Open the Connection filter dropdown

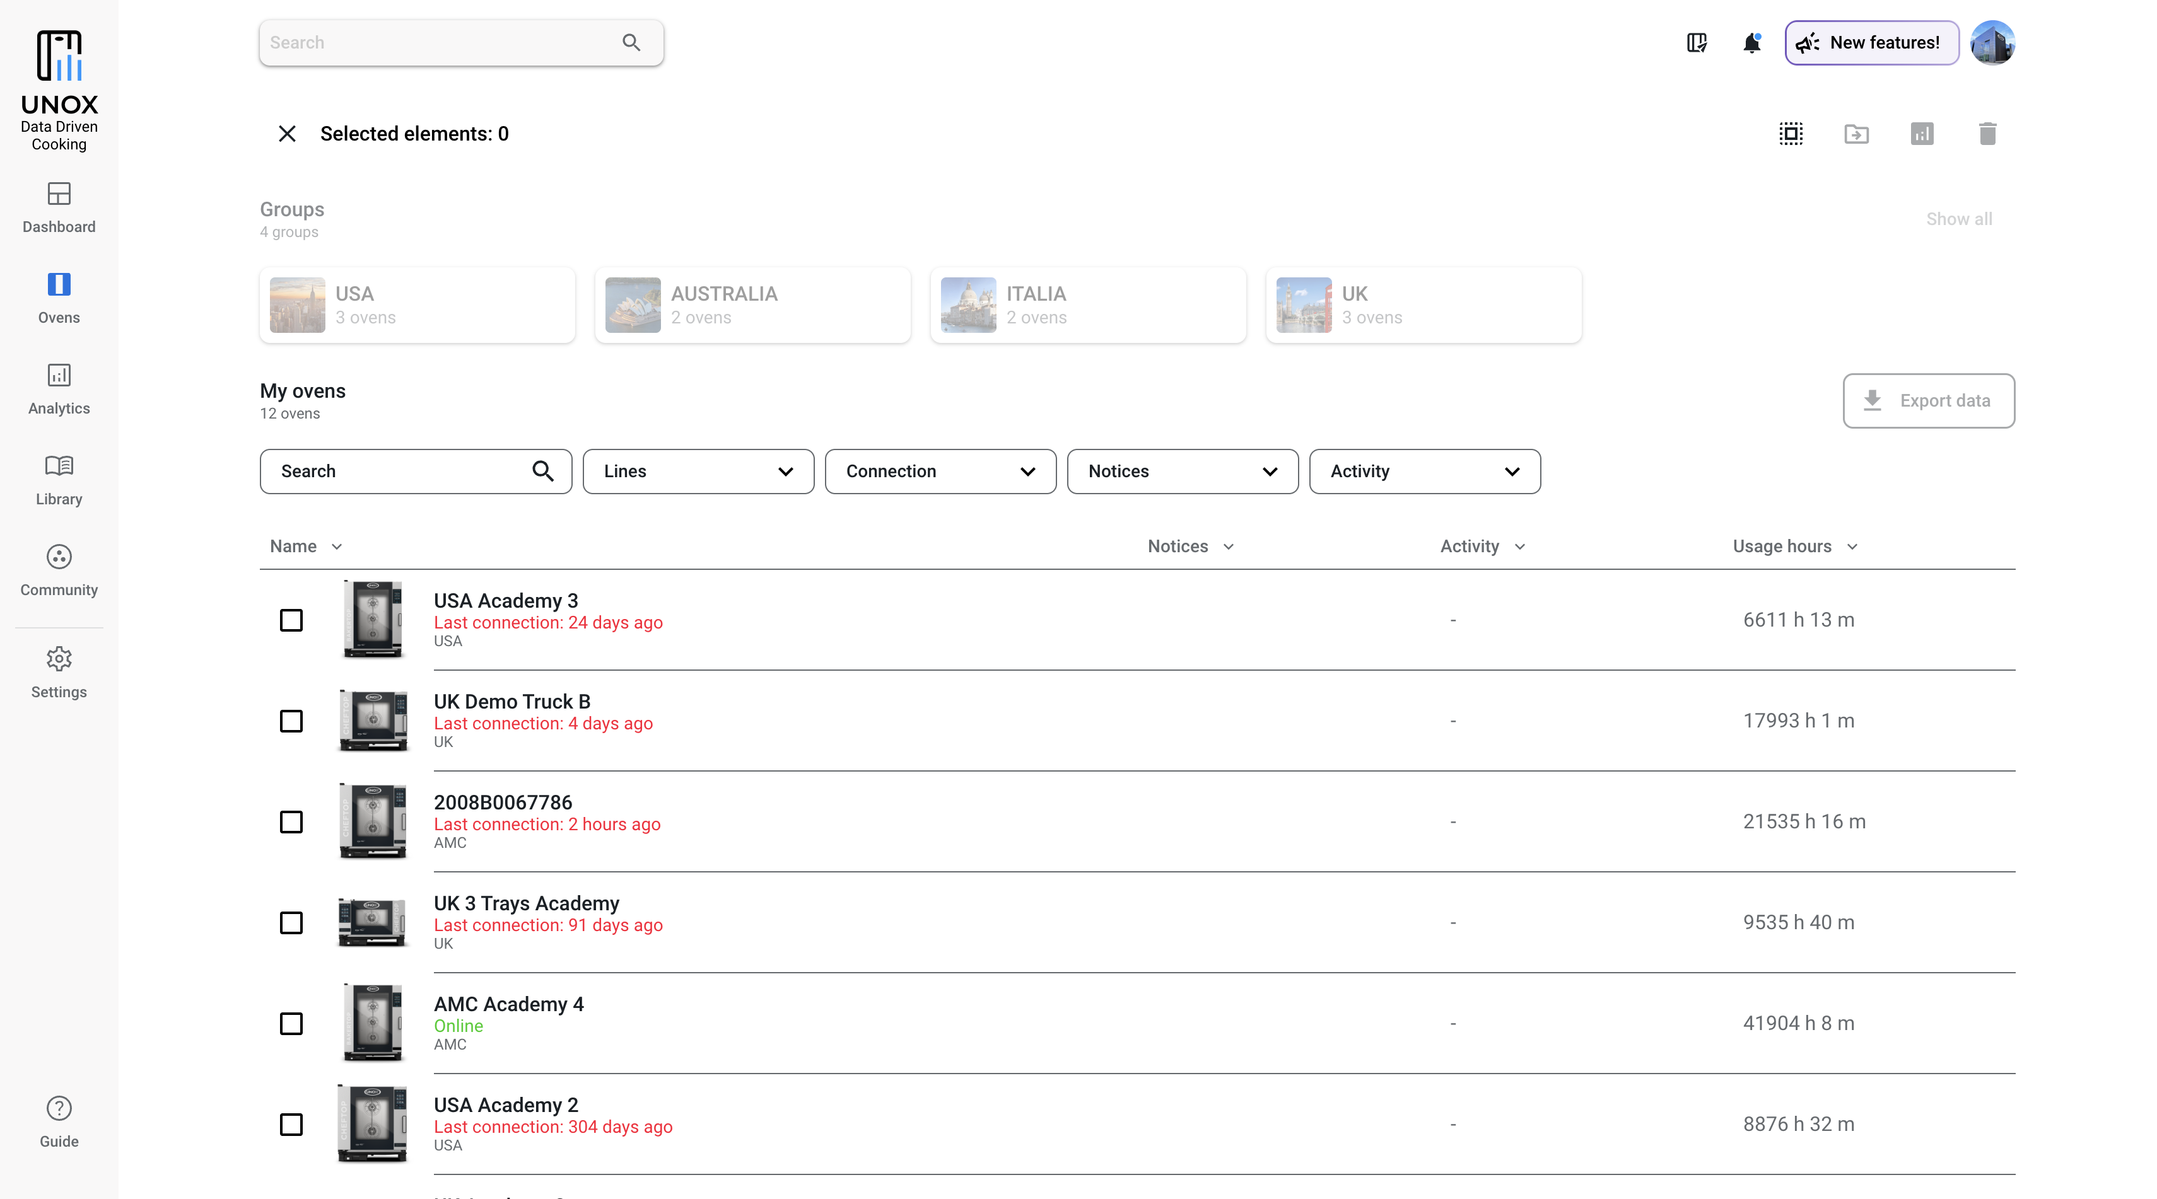[x=940, y=471]
